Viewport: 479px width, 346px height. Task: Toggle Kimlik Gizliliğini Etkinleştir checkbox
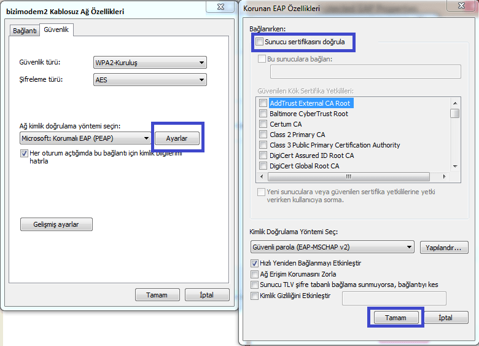tap(254, 296)
